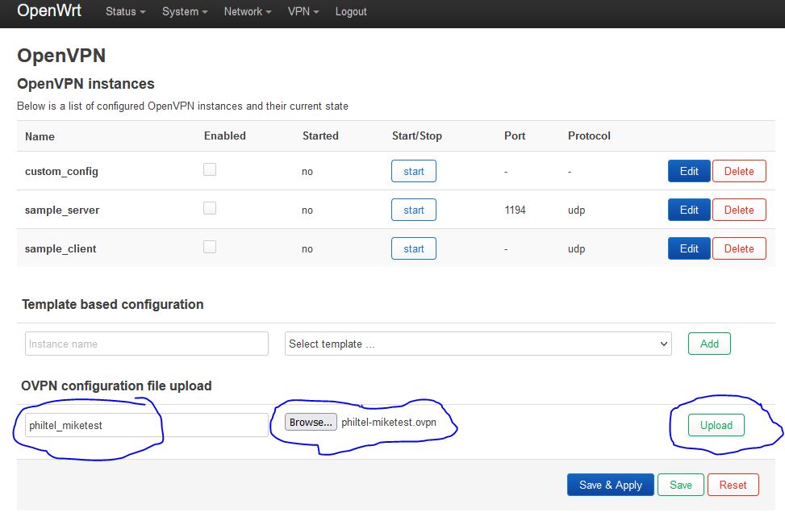Click the Enabled column header
Viewport: 785px width, 521px height.
coord(225,135)
